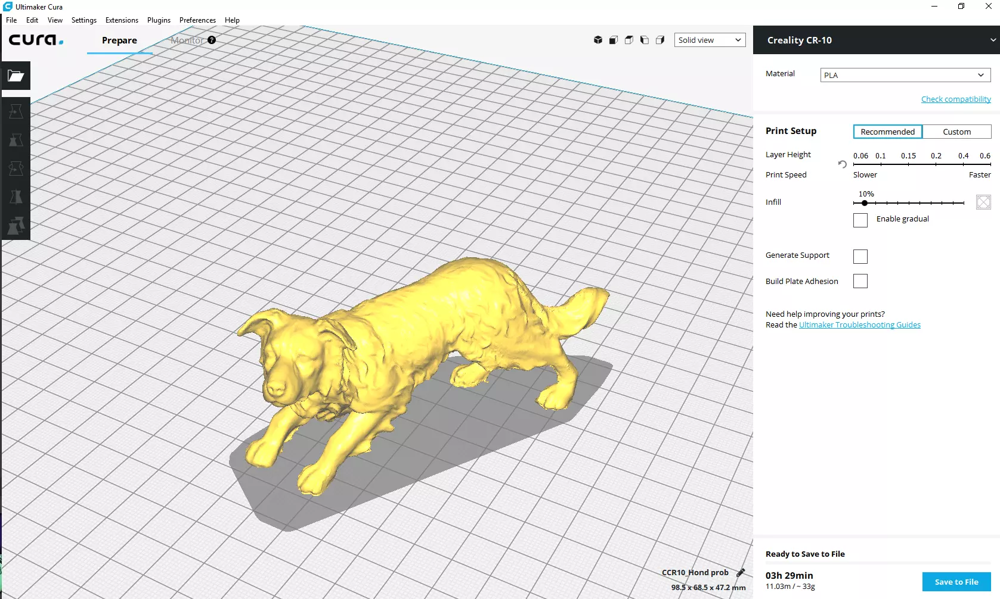This screenshot has height=599, width=1000.
Task: Click the 0.2 tick on the layer height slider
Action: pyautogui.click(x=936, y=164)
